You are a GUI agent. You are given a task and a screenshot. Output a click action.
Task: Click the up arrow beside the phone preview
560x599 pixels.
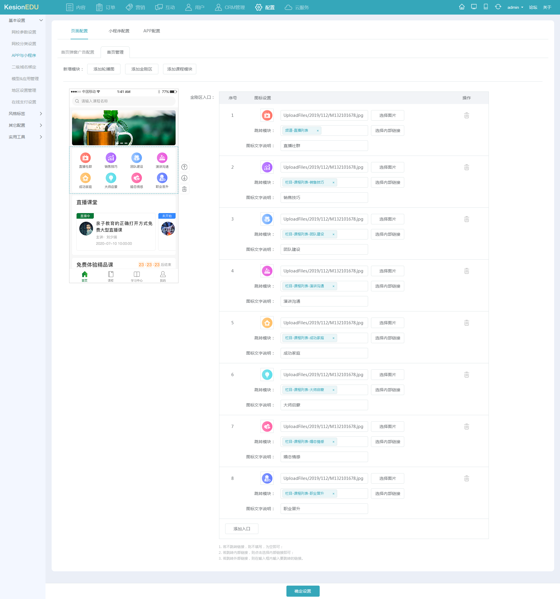point(184,167)
